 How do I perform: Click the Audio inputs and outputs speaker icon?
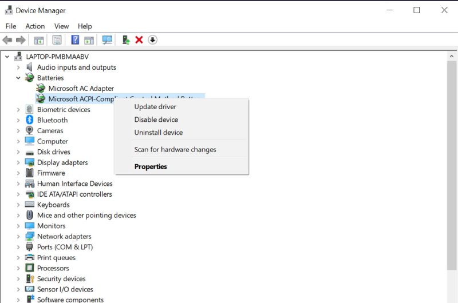29,67
